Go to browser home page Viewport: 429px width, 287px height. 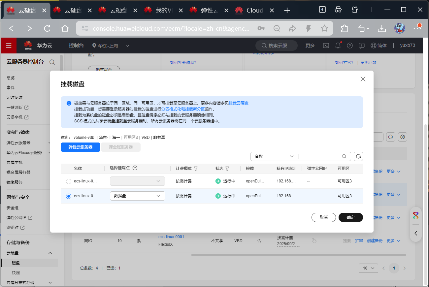(x=65, y=28)
